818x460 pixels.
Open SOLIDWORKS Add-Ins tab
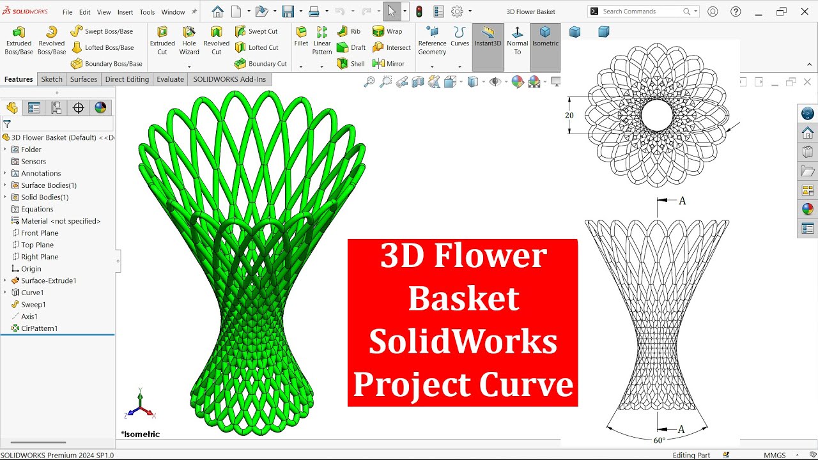click(x=229, y=79)
